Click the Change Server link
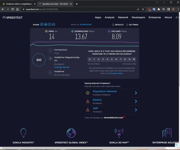180x150 pixels. (61, 67)
